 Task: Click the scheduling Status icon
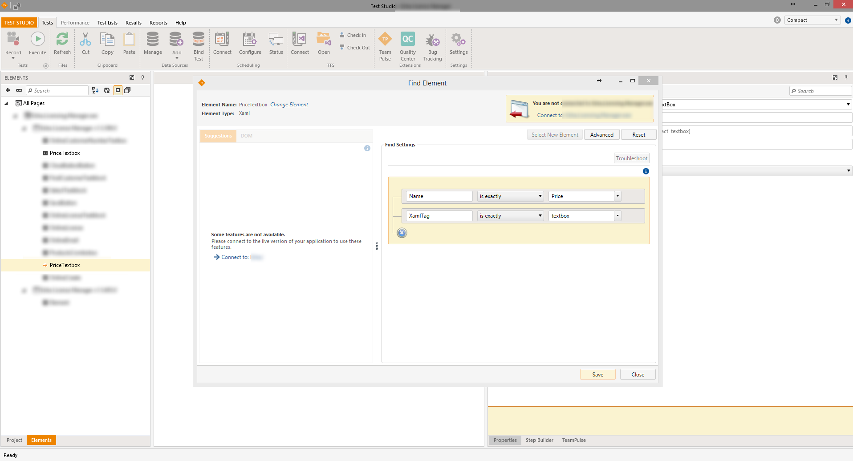[x=276, y=39]
